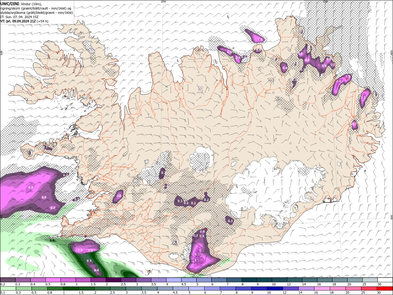Click the '15W' longitude label at top
This screenshot has height=295, width=393.
point(325,2)
